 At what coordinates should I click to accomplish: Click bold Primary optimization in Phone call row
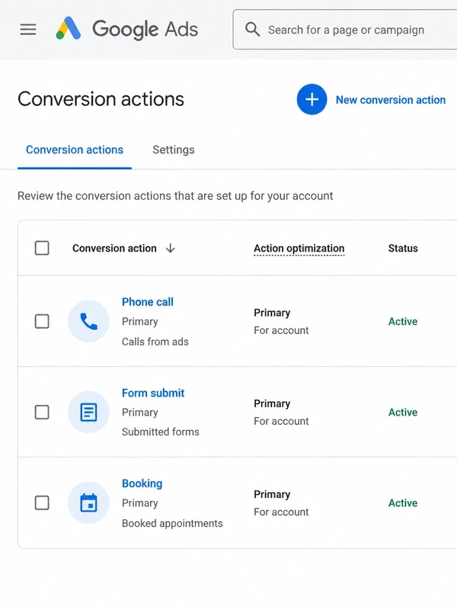(x=272, y=313)
